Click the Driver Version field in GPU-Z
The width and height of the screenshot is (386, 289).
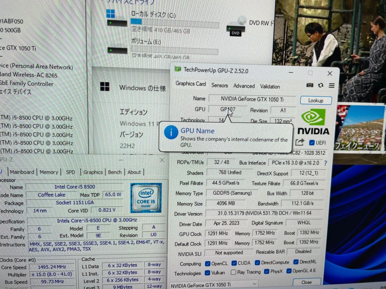click(265, 213)
